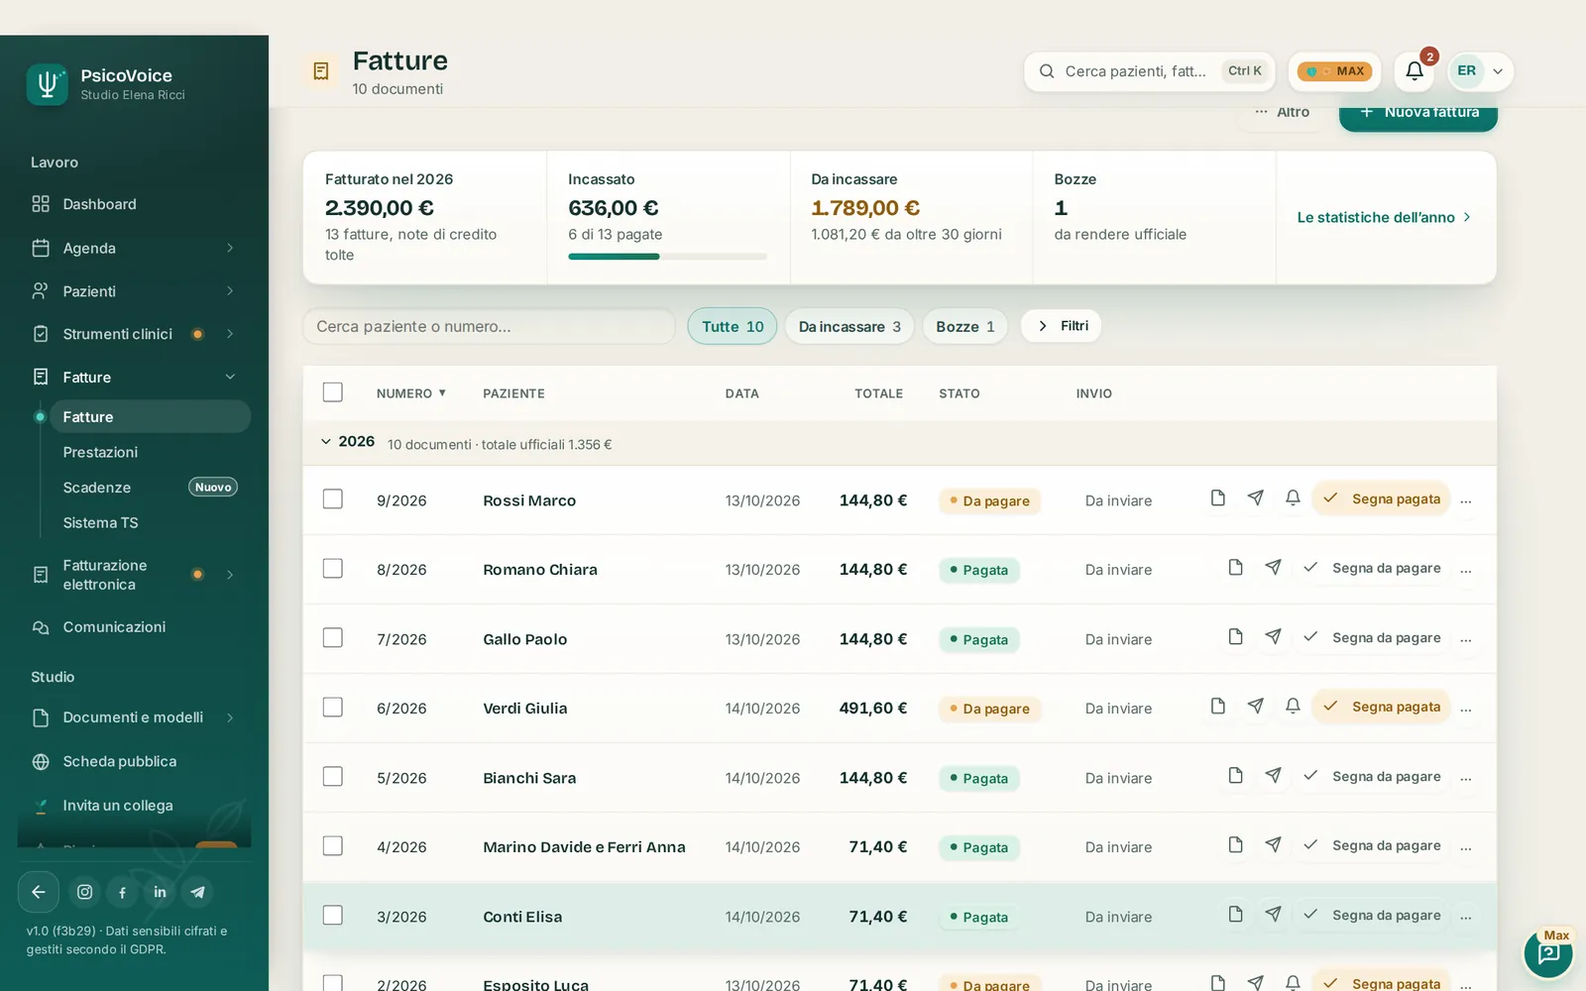Tick the checkbox for invoice 8/2026
This screenshot has width=1586, height=991.
coord(333,568)
